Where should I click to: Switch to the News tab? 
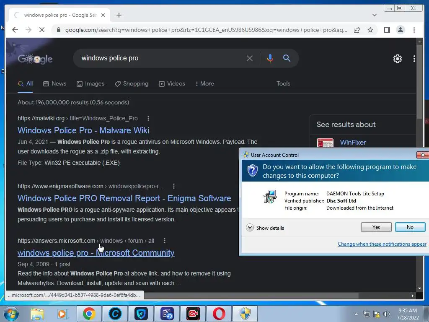(x=55, y=84)
